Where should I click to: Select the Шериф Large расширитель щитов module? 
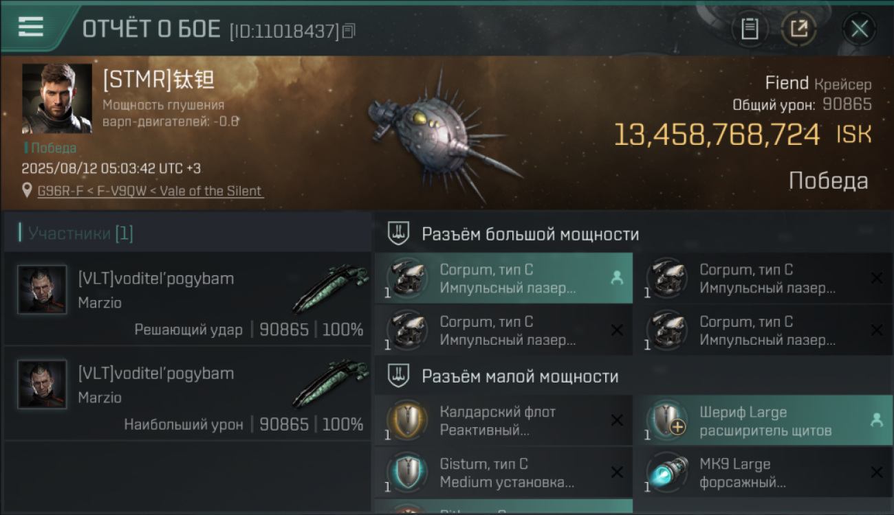point(763,420)
